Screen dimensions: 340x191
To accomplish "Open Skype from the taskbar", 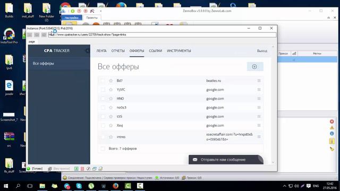I will coord(79,186).
